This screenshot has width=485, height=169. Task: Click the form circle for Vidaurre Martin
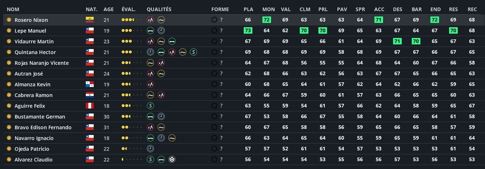point(214,42)
